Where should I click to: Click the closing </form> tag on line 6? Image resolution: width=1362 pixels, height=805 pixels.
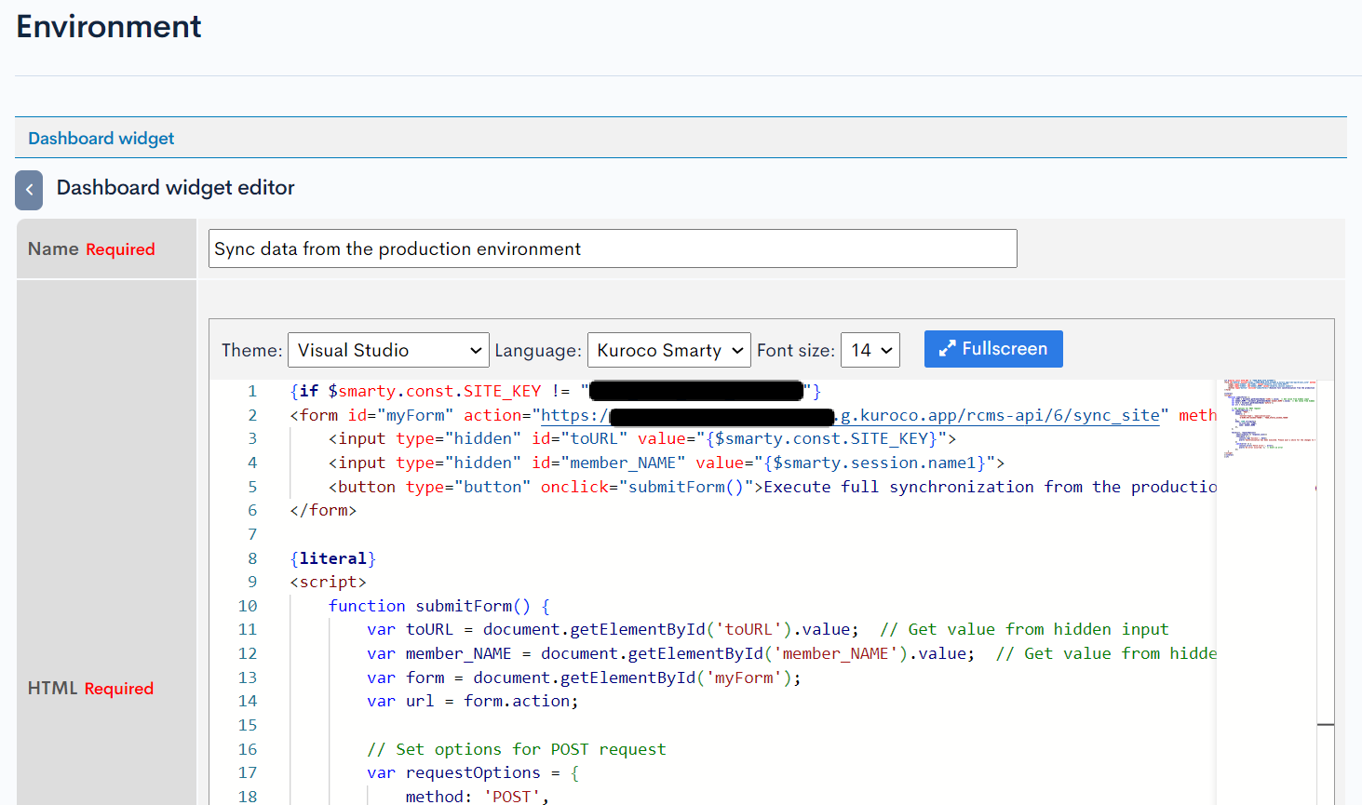[x=323, y=510]
